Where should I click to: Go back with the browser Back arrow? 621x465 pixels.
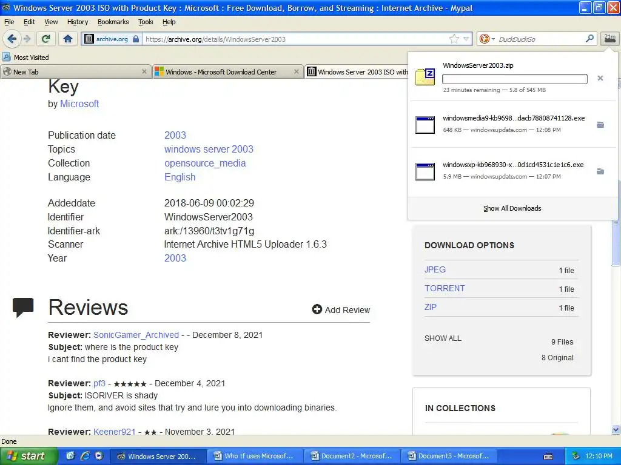(12, 39)
